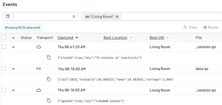Focus the date range input field
The height and width of the screenshot is (105, 222).
pyautogui.click(x=42, y=17)
